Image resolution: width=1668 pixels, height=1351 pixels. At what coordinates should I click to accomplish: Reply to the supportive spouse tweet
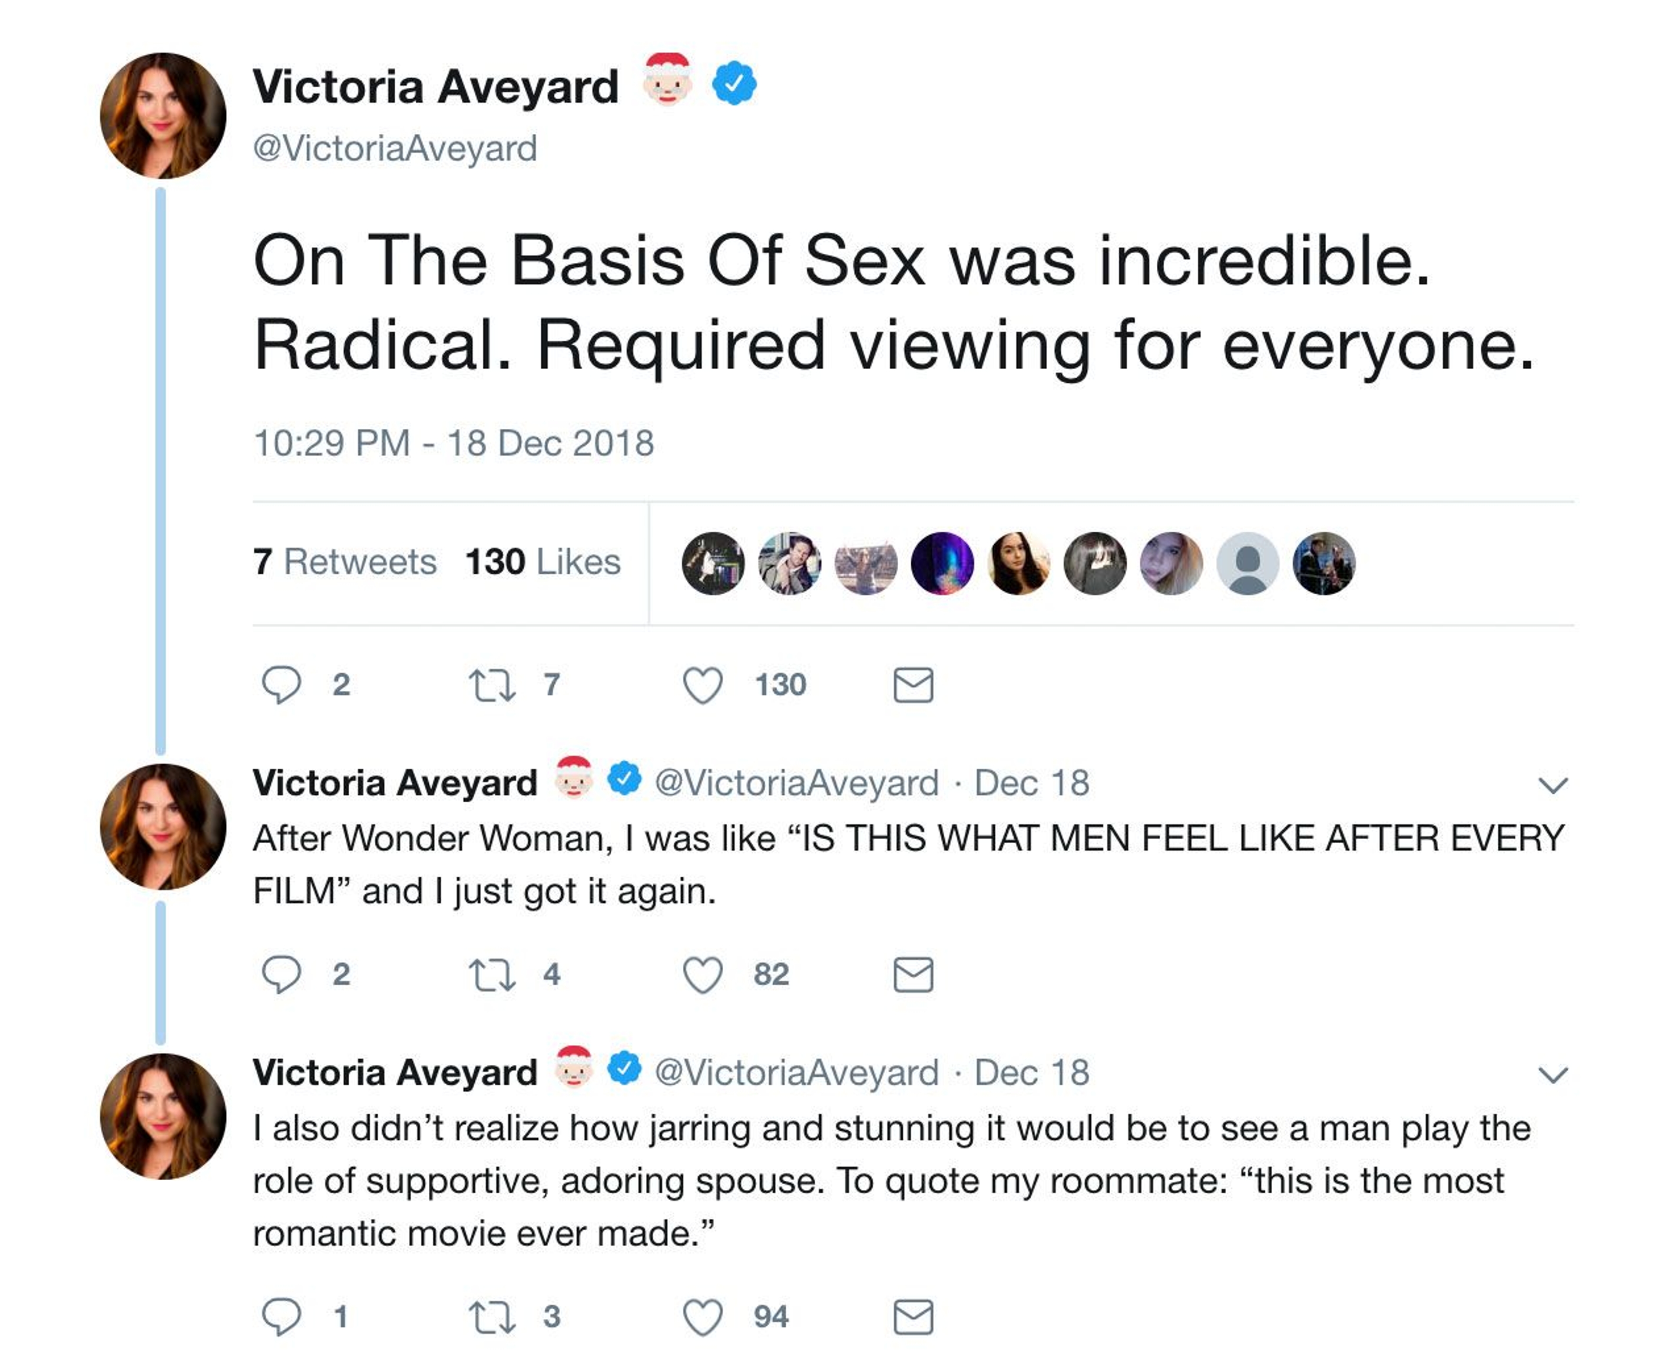point(281,1317)
